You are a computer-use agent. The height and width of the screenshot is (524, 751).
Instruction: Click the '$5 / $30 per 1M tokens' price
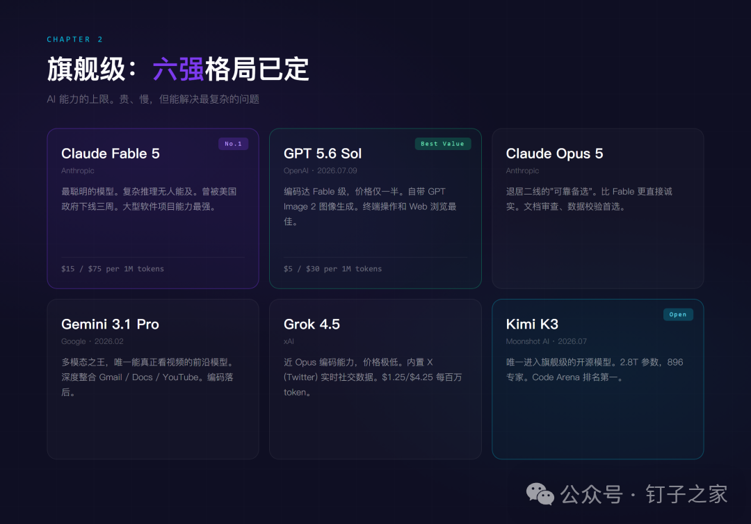coord(332,269)
